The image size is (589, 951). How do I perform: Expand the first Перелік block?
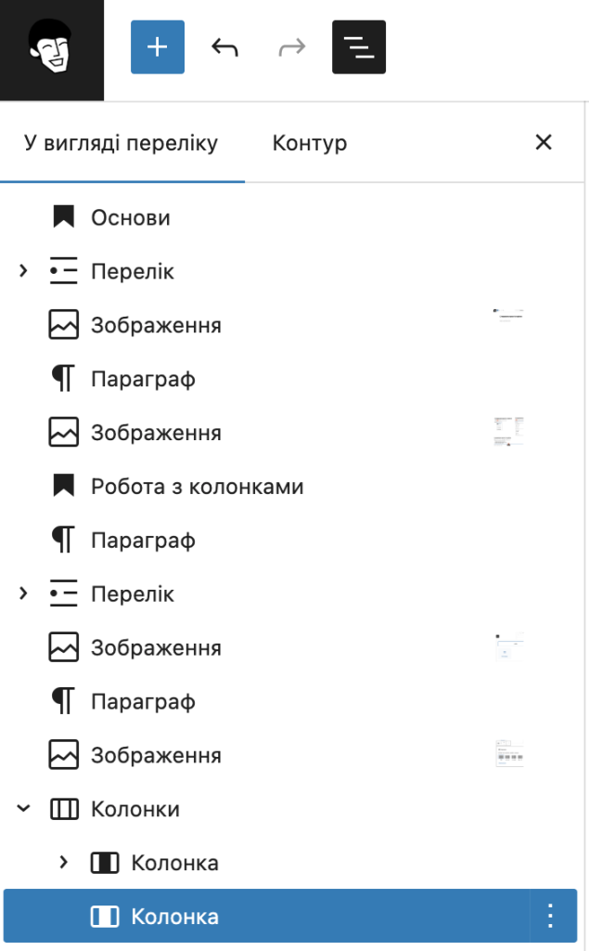[x=23, y=270]
